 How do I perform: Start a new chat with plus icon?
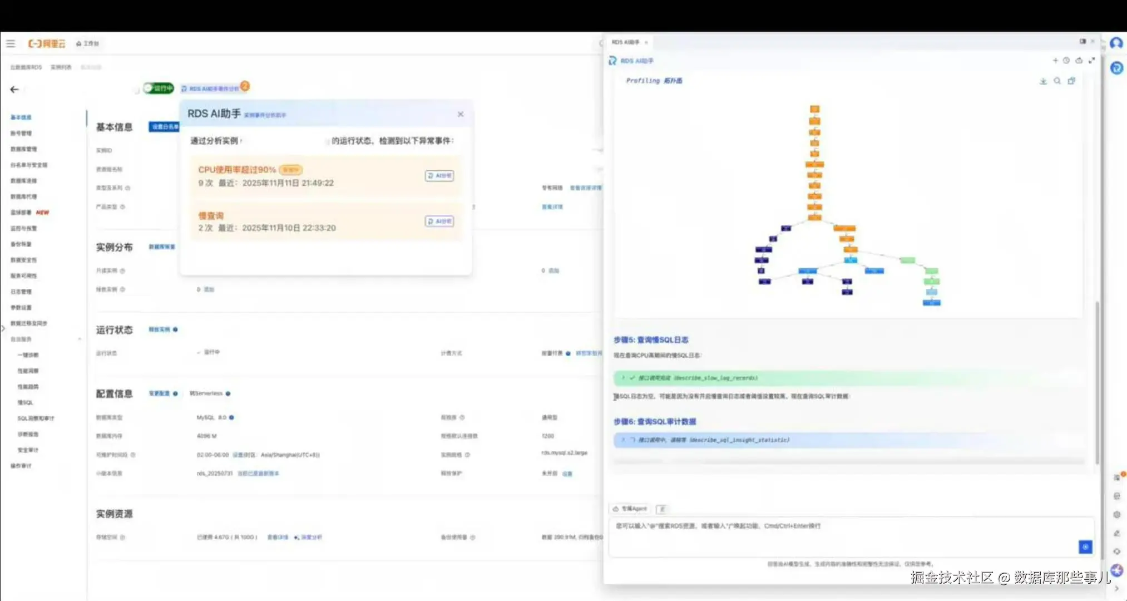coord(1055,61)
